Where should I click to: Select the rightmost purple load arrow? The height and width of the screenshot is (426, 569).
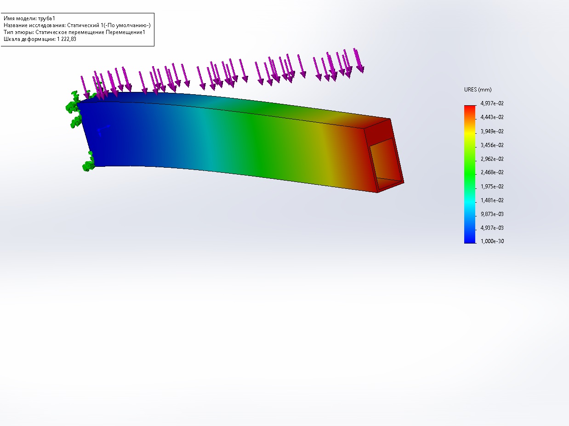(358, 60)
